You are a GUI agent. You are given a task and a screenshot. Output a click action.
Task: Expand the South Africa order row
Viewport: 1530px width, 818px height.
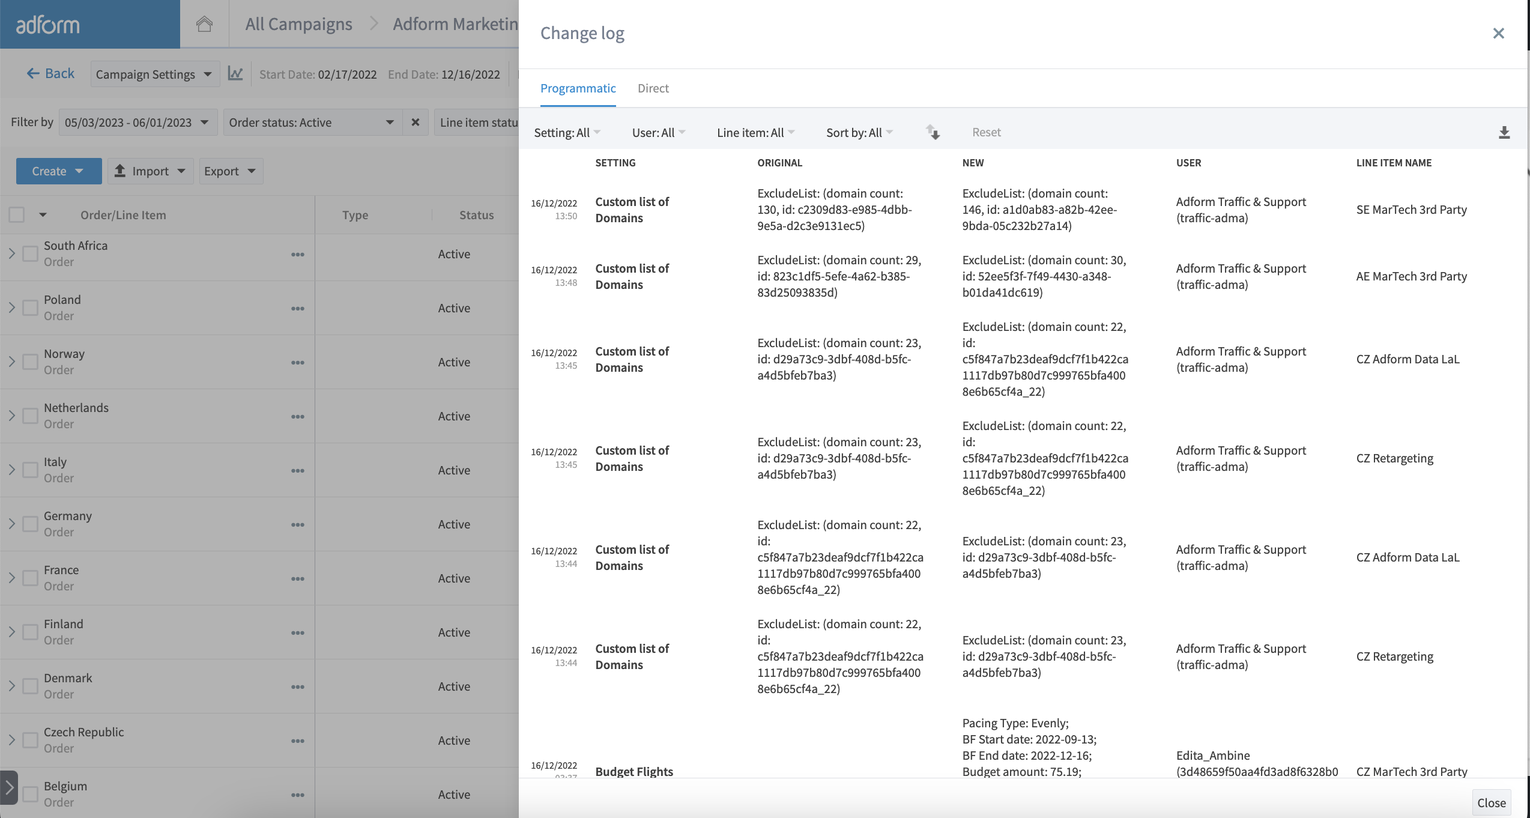point(11,253)
